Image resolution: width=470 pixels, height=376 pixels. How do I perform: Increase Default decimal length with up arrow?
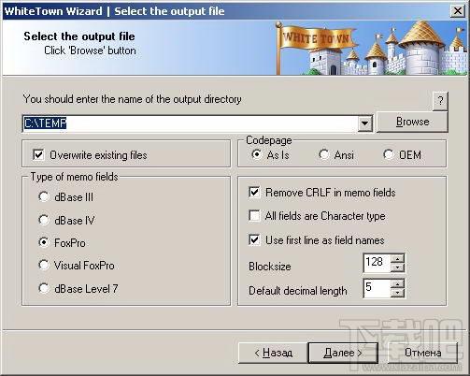(397, 283)
